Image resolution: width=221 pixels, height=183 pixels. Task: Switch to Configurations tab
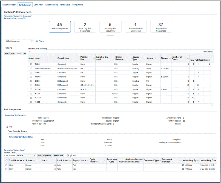78,5
